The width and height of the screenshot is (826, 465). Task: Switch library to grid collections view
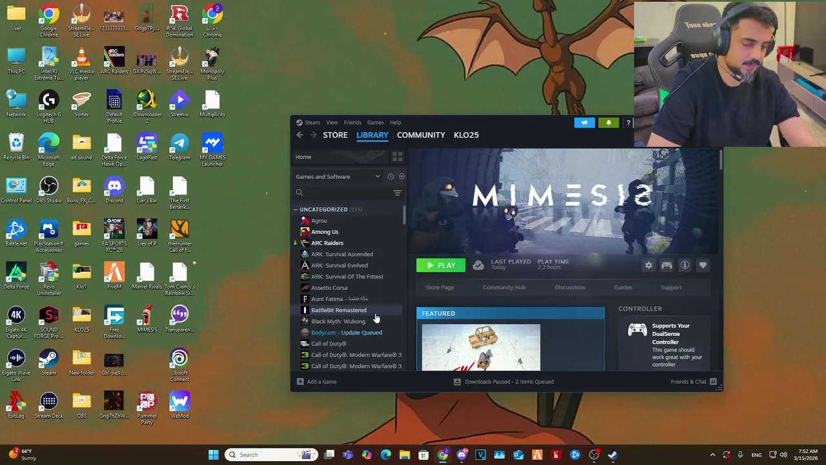coord(398,157)
